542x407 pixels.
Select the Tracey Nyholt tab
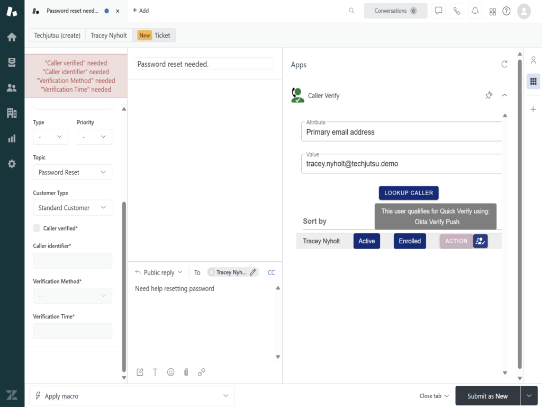click(x=108, y=35)
